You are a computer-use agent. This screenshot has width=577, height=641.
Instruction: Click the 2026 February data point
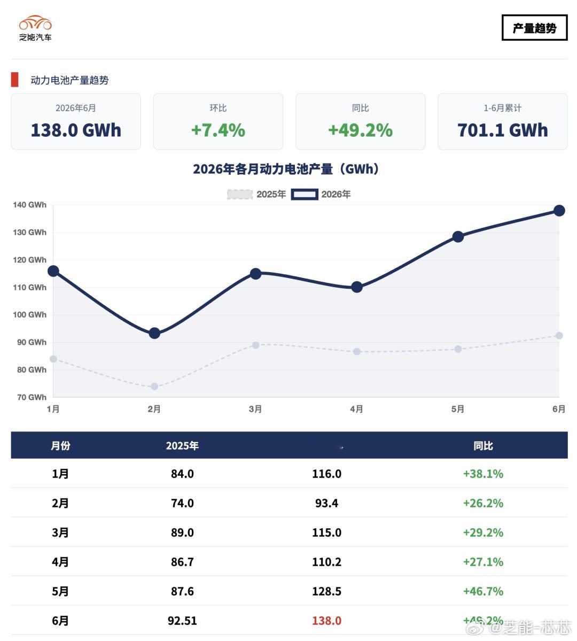[x=154, y=333]
